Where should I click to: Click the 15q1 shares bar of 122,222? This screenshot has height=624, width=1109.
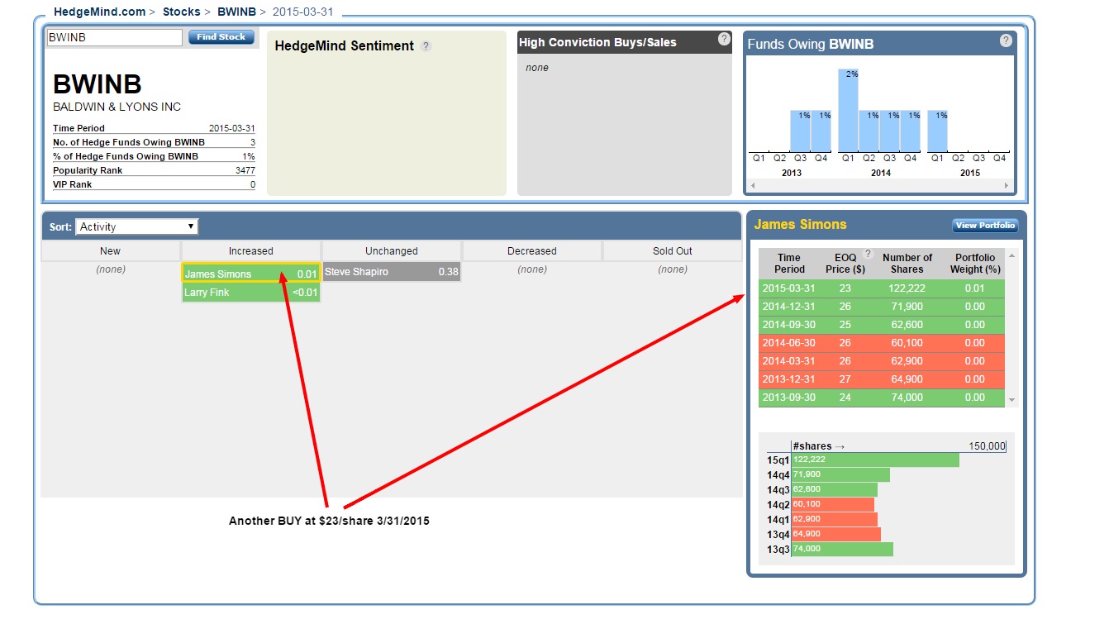coord(875,460)
